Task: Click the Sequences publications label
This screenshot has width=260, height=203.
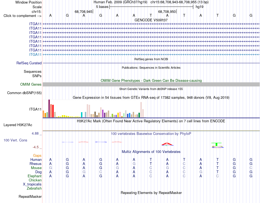Action: coord(33,71)
